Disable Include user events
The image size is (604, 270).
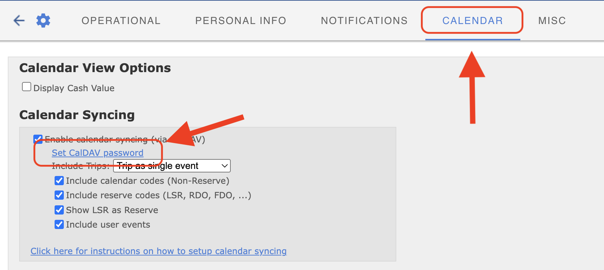click(59, 224)
